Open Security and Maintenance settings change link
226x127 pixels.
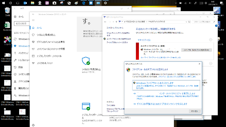point(118,34)
